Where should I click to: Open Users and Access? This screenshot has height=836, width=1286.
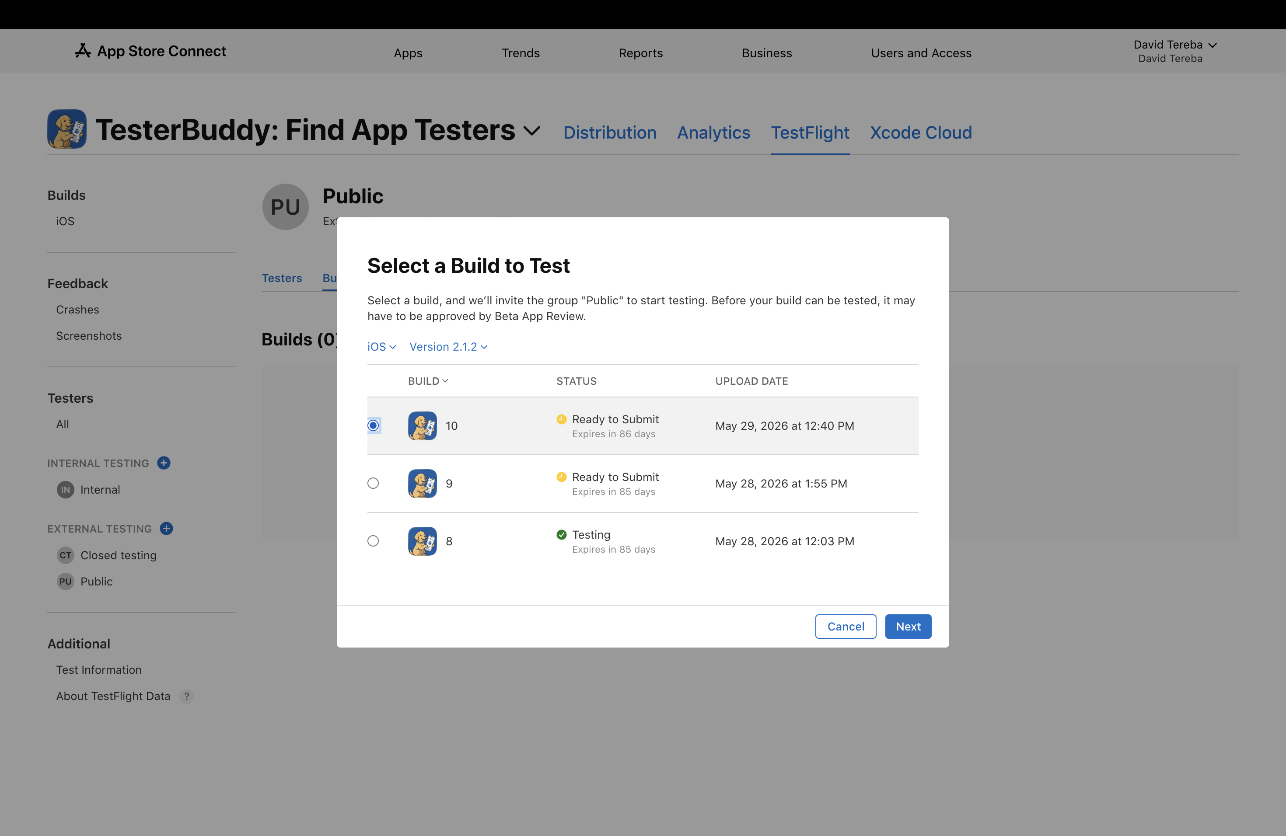(921, 53)
